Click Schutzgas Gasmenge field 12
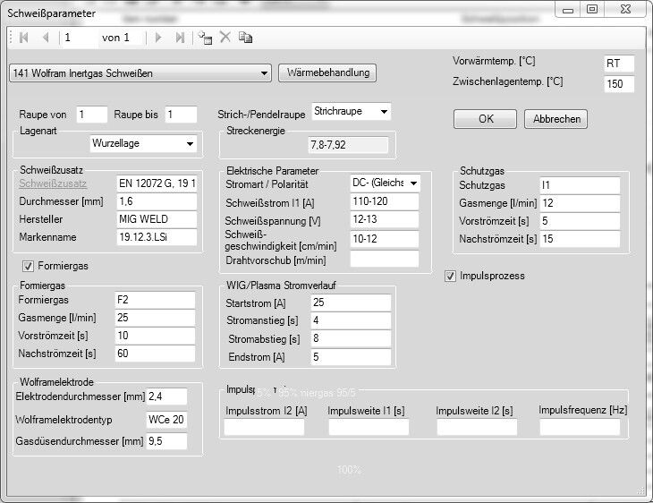The width and height of the screenshot is (653, 503). click(580, 203)
